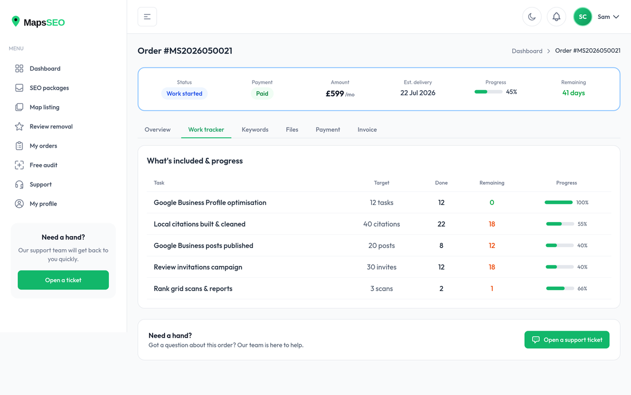Click the Paid payment badge
Viewport: 631px width, 395px height.
click(x=262, y=94)
